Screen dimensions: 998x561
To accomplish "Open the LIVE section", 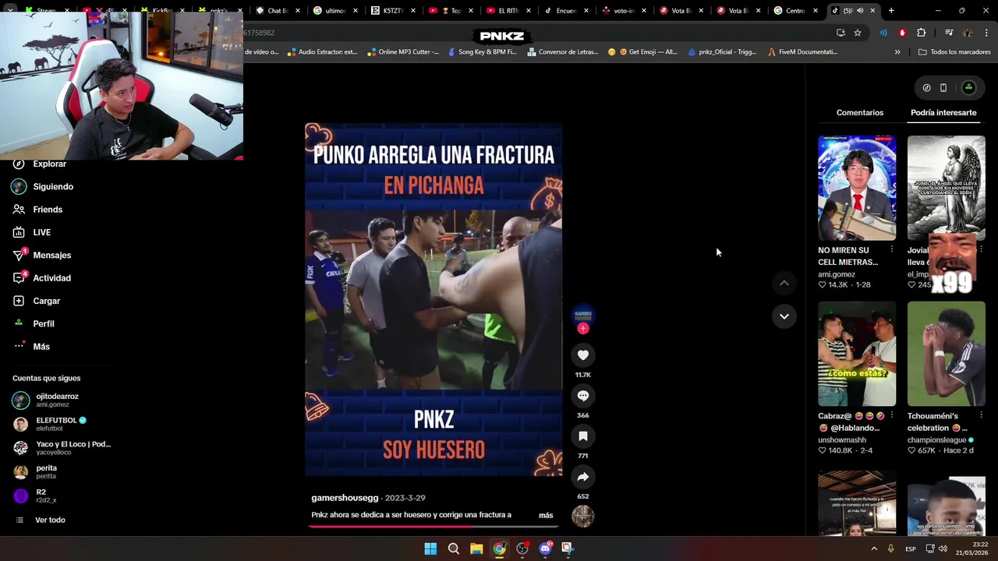I will click(31, 232).
